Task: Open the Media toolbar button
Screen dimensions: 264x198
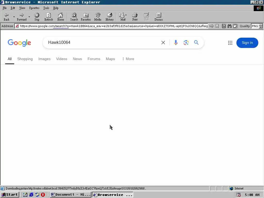Action: pyautogui.click(x=98, y=17)
